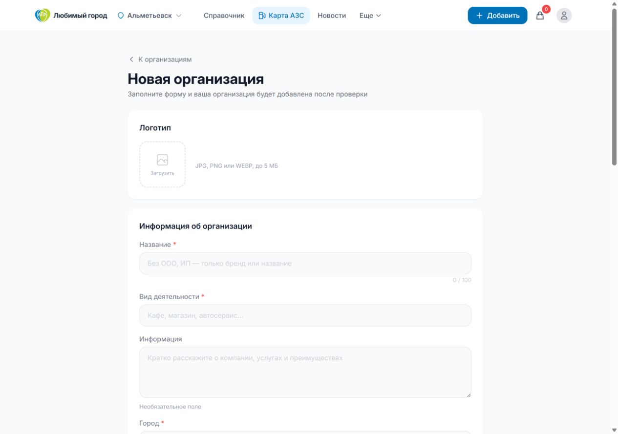Viewport: 618px width, 434px height.
Task: Open the Новости section
Action: 332,16
